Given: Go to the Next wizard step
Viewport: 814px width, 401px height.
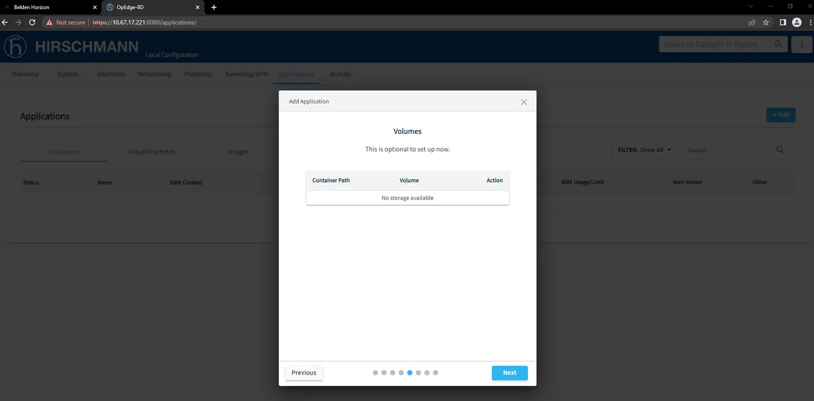Looking at the screenshot, I should coord(510,373).
